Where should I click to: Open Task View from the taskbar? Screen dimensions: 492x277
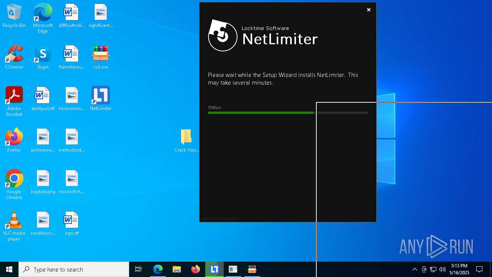(138, 269)
